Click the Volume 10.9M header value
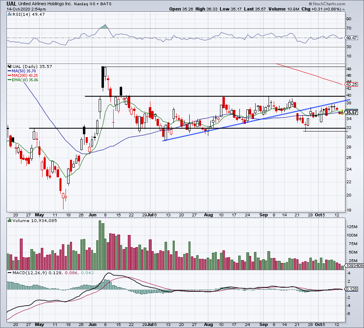Screen dimensions: 364x328 [x=284, y=9]
